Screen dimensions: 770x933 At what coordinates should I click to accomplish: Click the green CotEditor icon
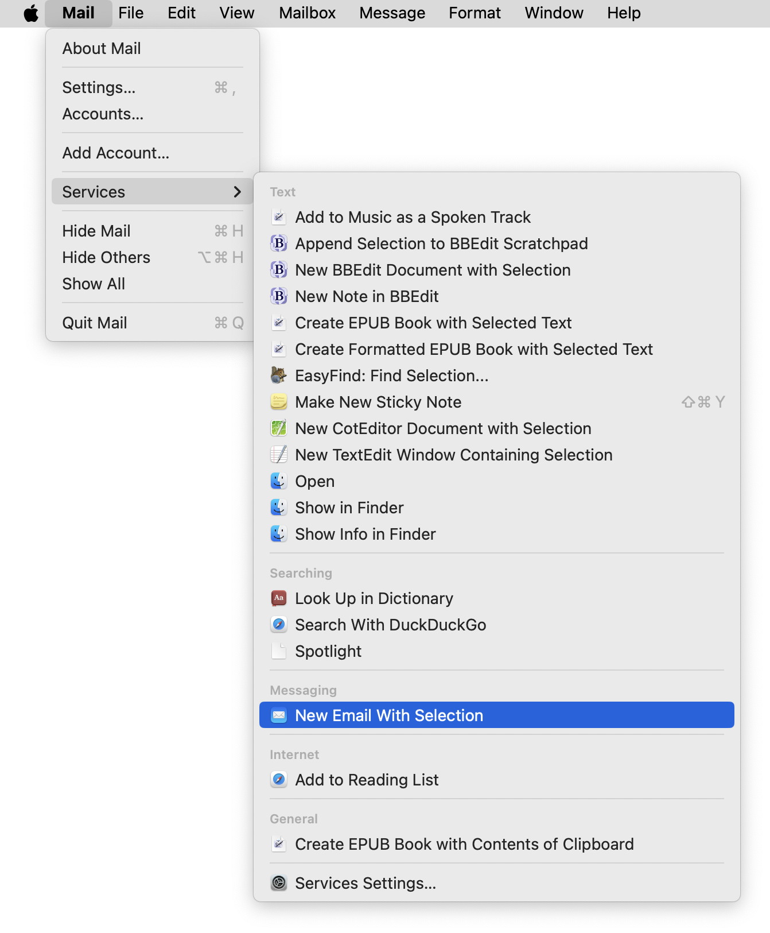point(279,428)
